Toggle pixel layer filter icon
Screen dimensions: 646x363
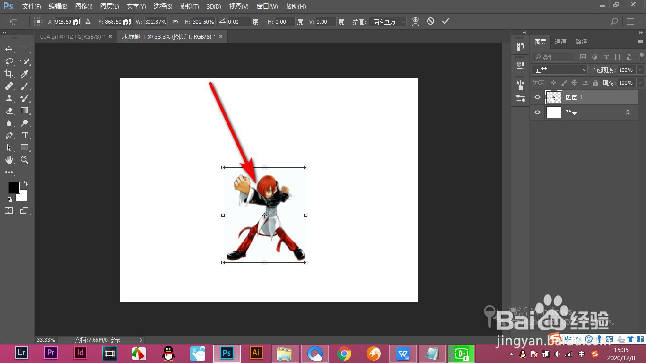(x=583, y=57)
